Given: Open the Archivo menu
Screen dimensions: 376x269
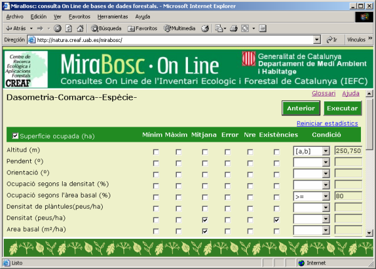Looking at the screenshot, I should [x=14, y=17].
